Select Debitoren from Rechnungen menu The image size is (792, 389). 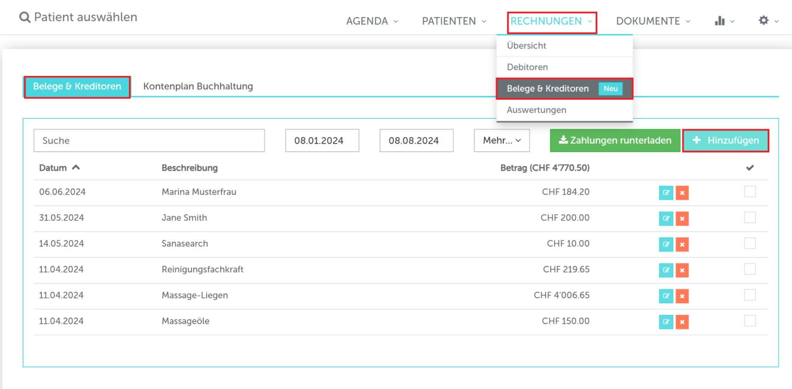tap(564, 67)
